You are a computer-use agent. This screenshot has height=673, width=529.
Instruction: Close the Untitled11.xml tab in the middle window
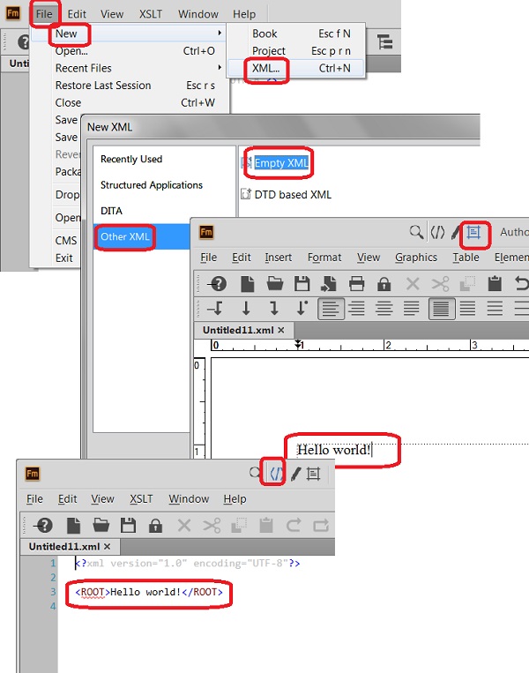281,330
